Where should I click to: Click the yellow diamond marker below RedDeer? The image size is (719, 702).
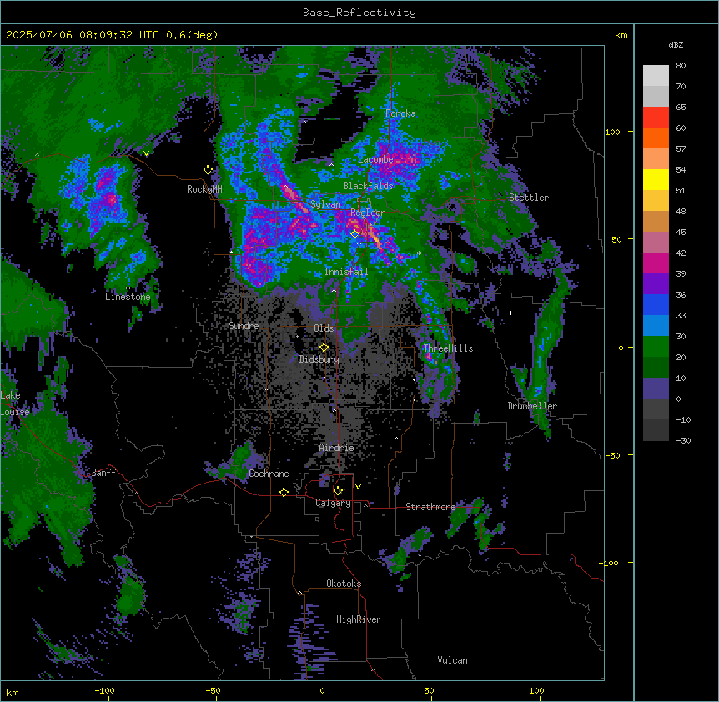point(355,234)
